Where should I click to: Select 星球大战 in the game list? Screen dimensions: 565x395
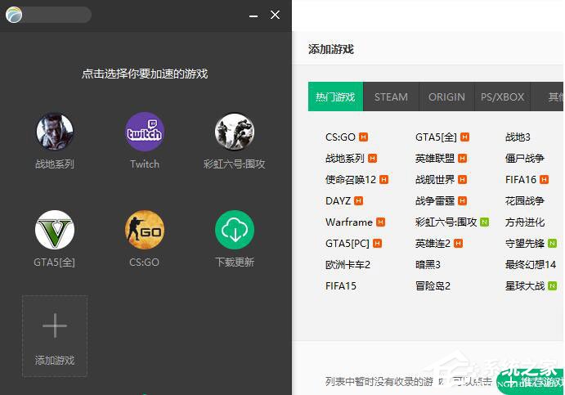pyautogui.click(x=525, y=285)
